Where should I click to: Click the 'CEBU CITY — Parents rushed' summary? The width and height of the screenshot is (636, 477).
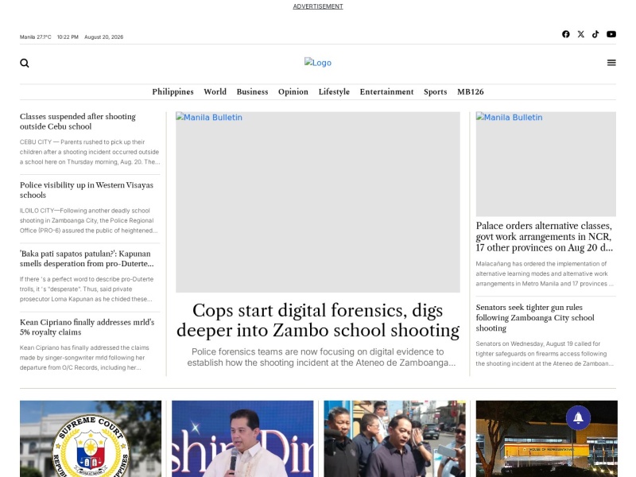[90, 152]
